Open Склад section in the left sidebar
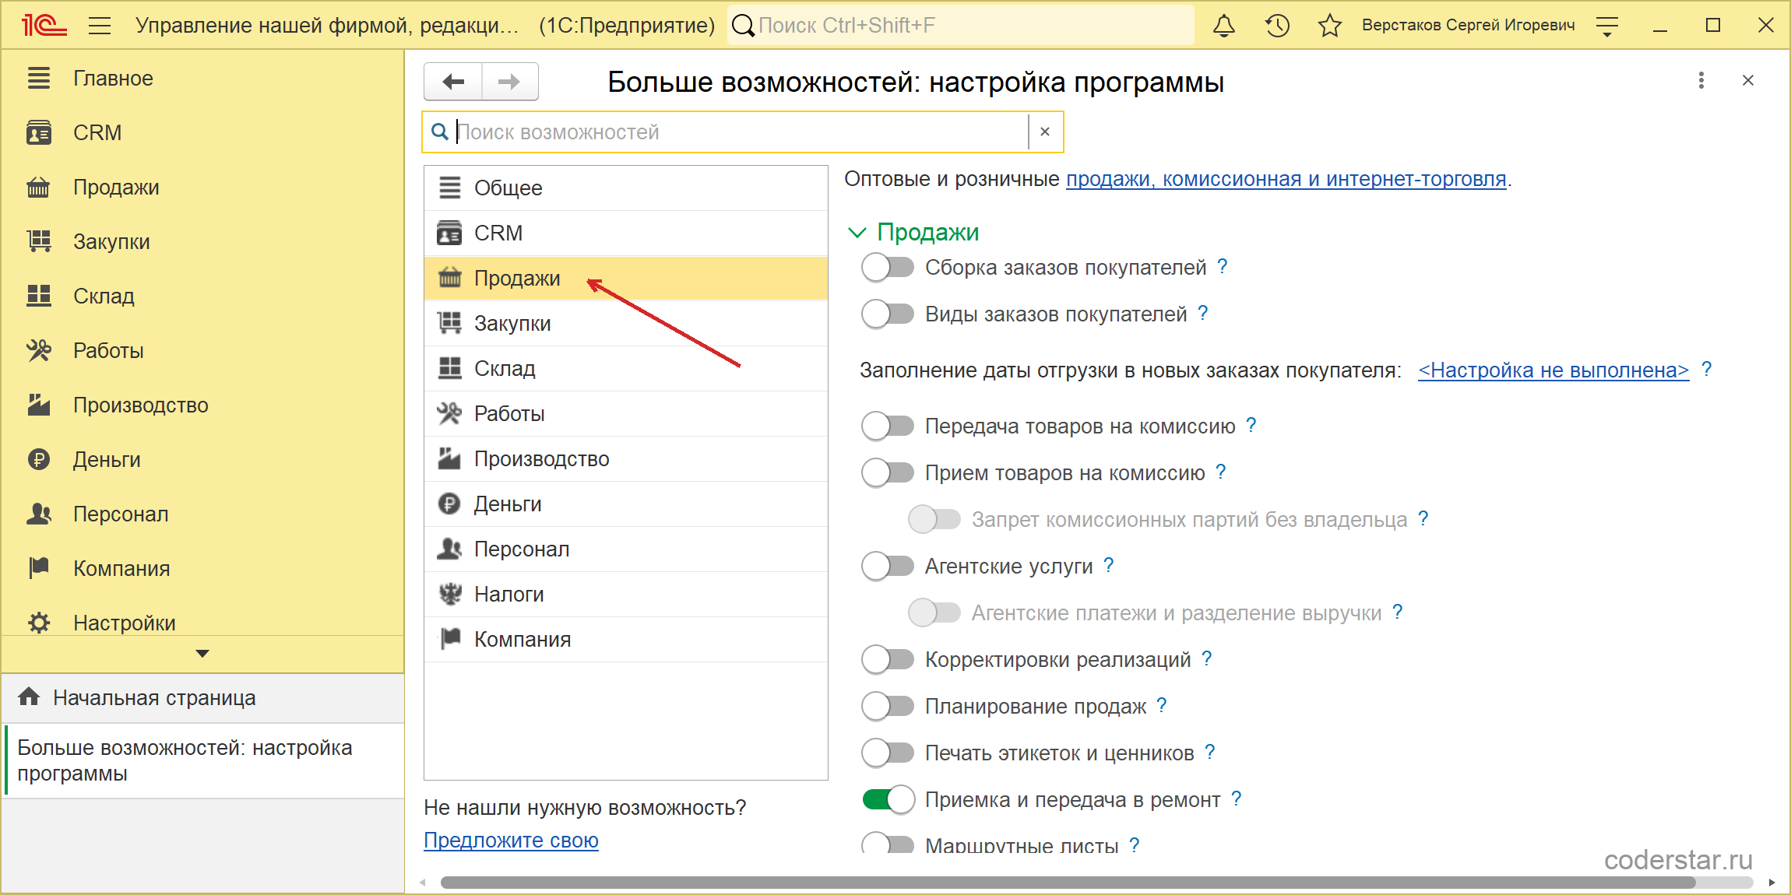The height and width of the screenshot is (895, 1791). coord(202,297)
